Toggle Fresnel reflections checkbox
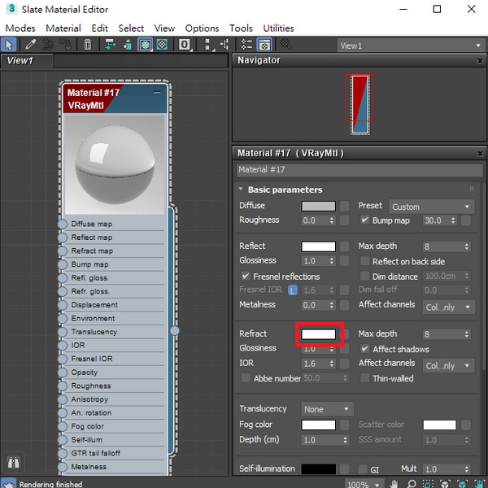The image size is (488, 488). point(246,276)
